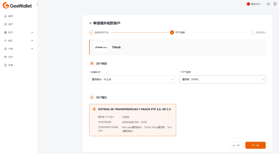Screen dimensions: 279x154
Task: Open 发卡 sidebar menu item
Action: tap(11, 57)
